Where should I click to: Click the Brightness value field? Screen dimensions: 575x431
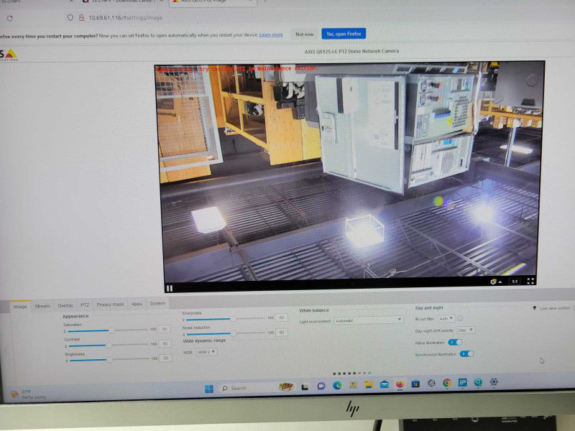(166, 358)
